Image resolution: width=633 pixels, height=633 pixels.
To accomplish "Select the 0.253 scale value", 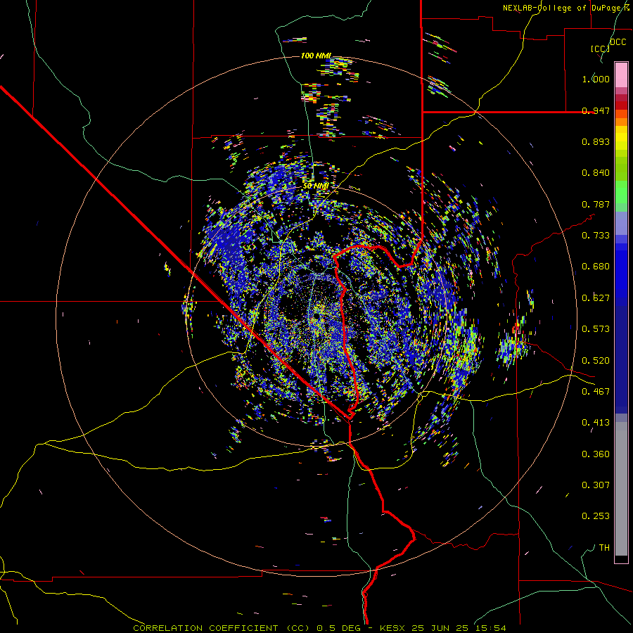I will (596, 516).
